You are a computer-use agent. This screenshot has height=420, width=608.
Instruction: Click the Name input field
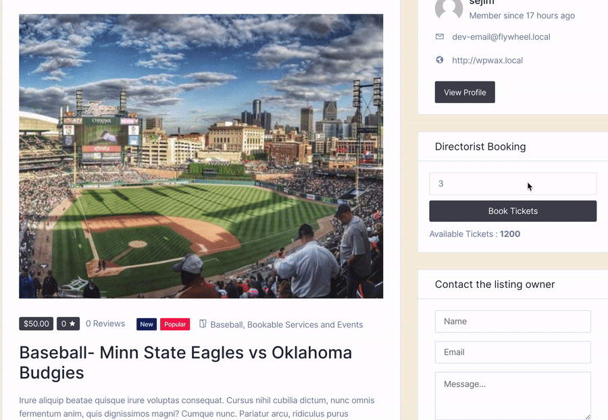click(513, 322)
